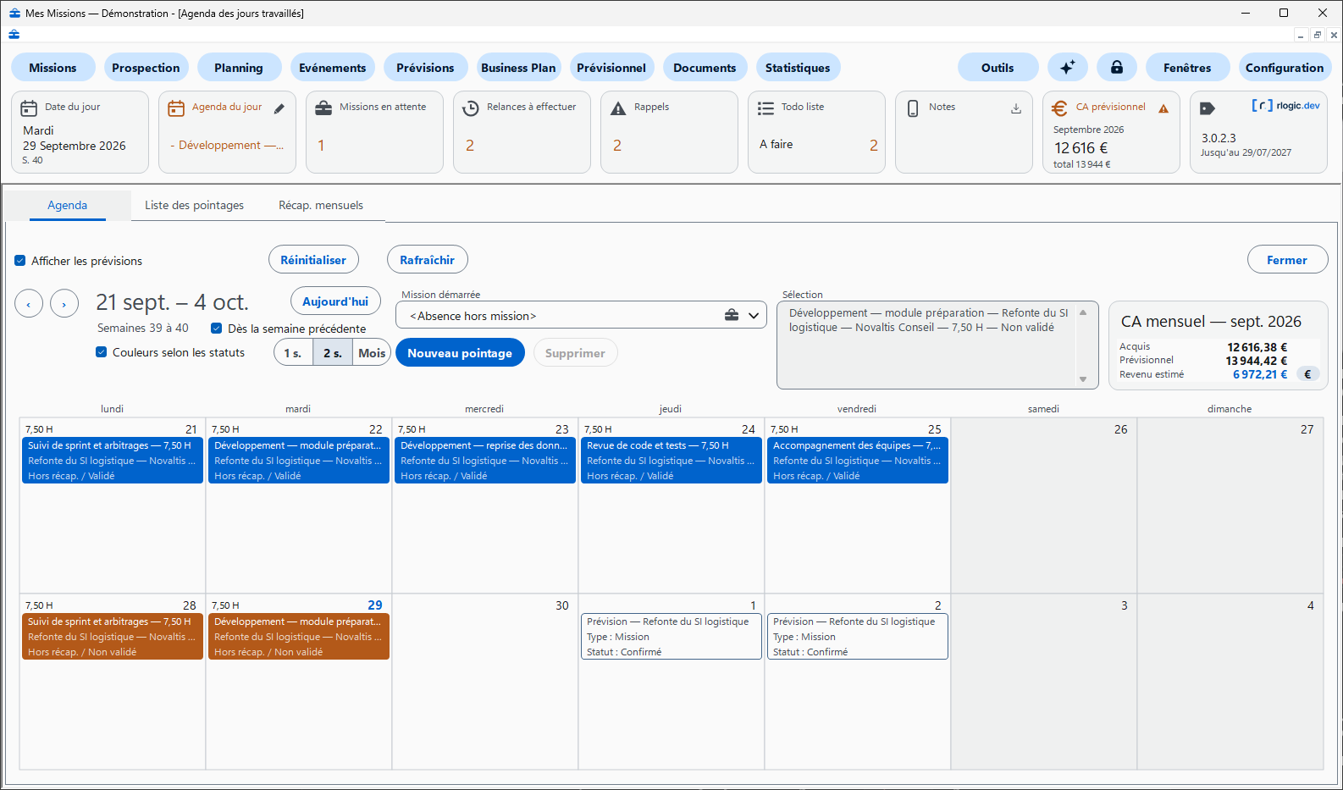Click the Nouveau pointage button
This screenshot has height=790, width=1343.
[460, 353]
